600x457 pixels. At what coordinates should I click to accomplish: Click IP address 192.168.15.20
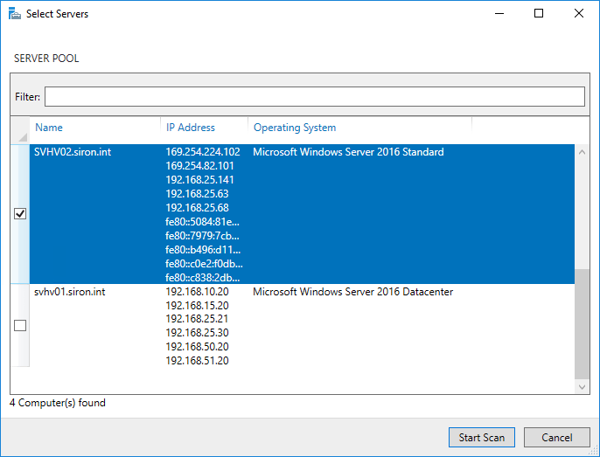tap(197, 306)
